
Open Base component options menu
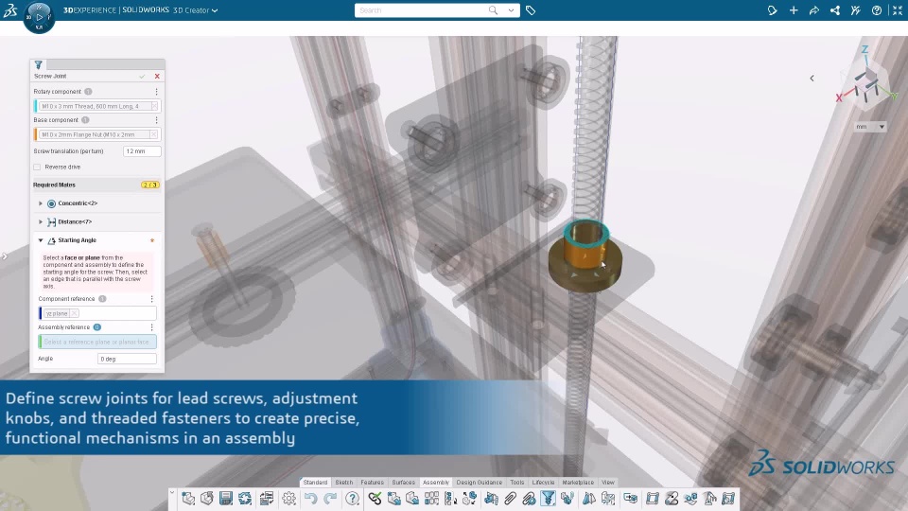coord(156,120)
